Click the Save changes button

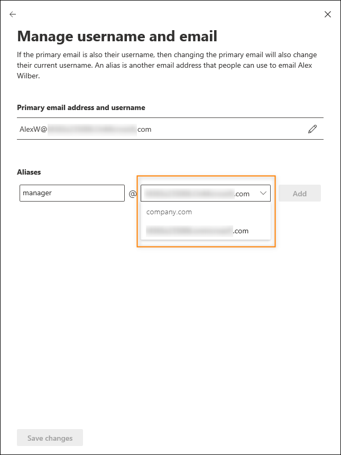coord(50,438)
